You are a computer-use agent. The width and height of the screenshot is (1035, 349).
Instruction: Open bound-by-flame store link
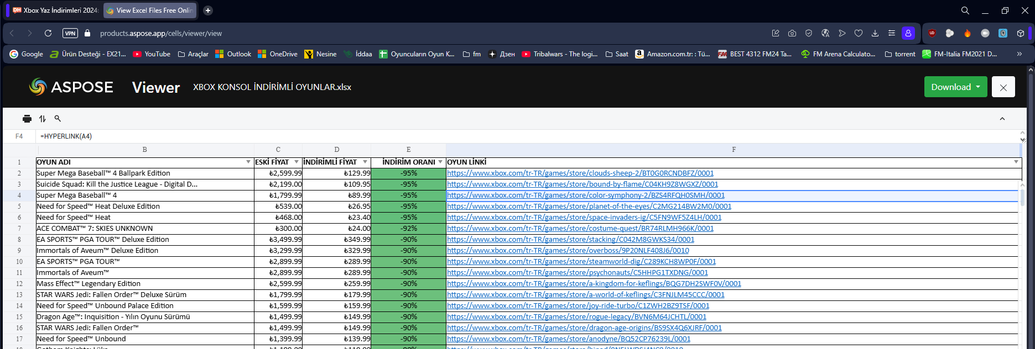tap(582, 184)
